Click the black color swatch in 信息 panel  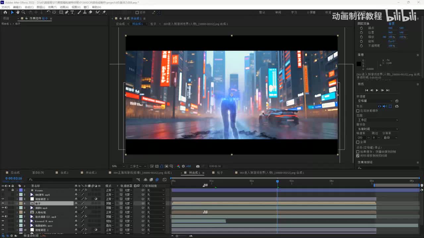tap(359, 64)
